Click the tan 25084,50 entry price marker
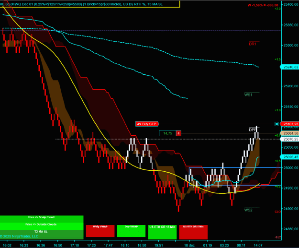Screen dimensions: 299x248 coord(290,133)
